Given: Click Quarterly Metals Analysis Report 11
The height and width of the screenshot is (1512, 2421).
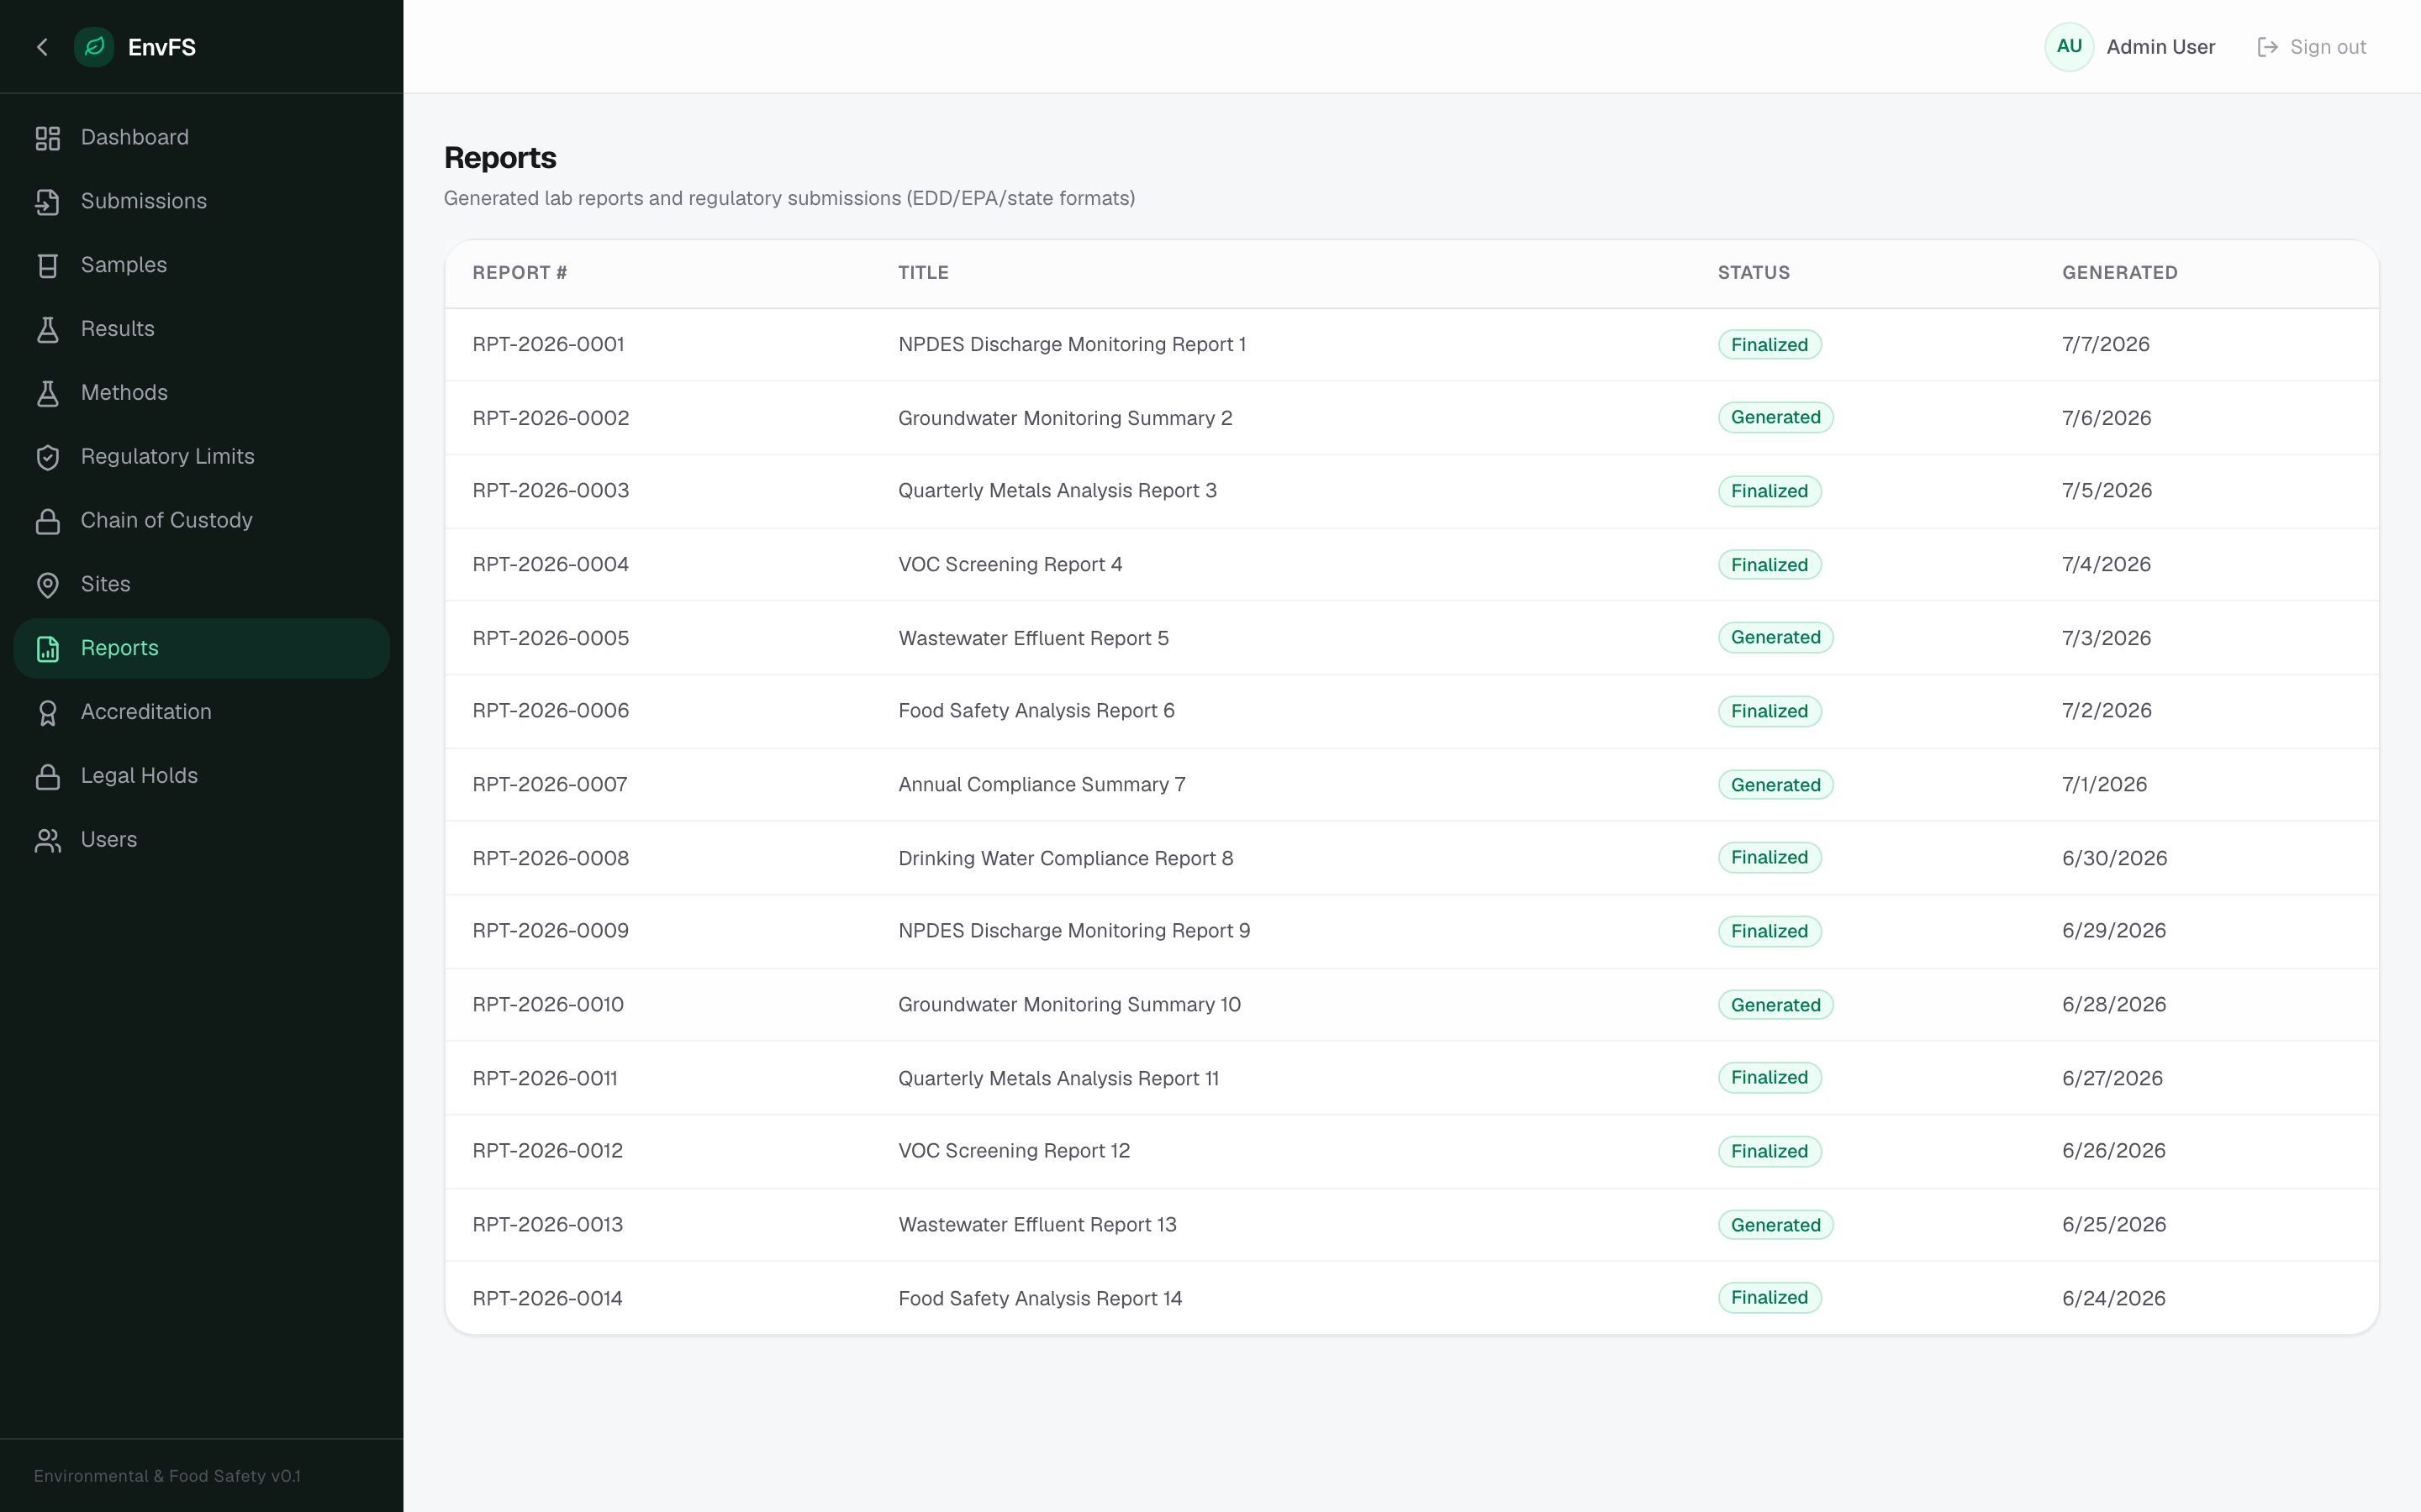Looking at the screenshot, I should click(1058, 1079).
